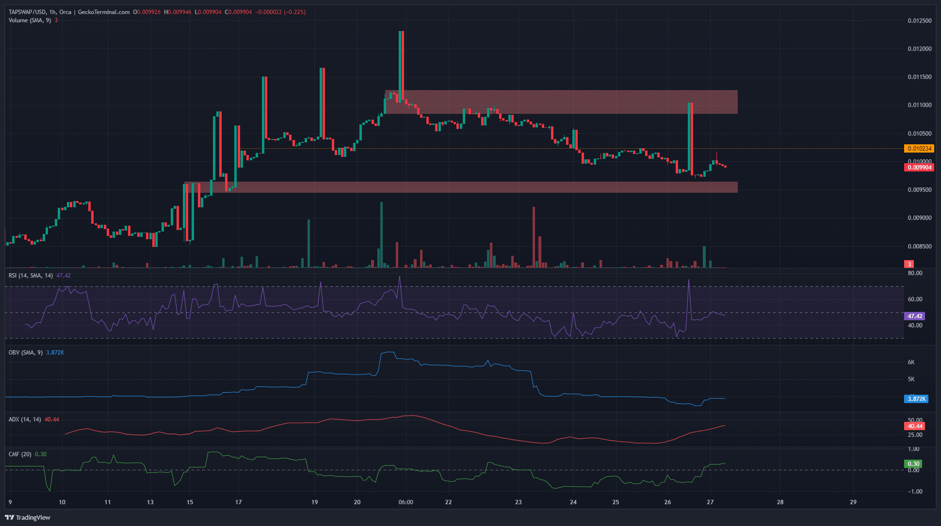The width and height of the screenshot is (941, 526).
Task: Click the 6K OBV axis label
Action: (911, 362)
